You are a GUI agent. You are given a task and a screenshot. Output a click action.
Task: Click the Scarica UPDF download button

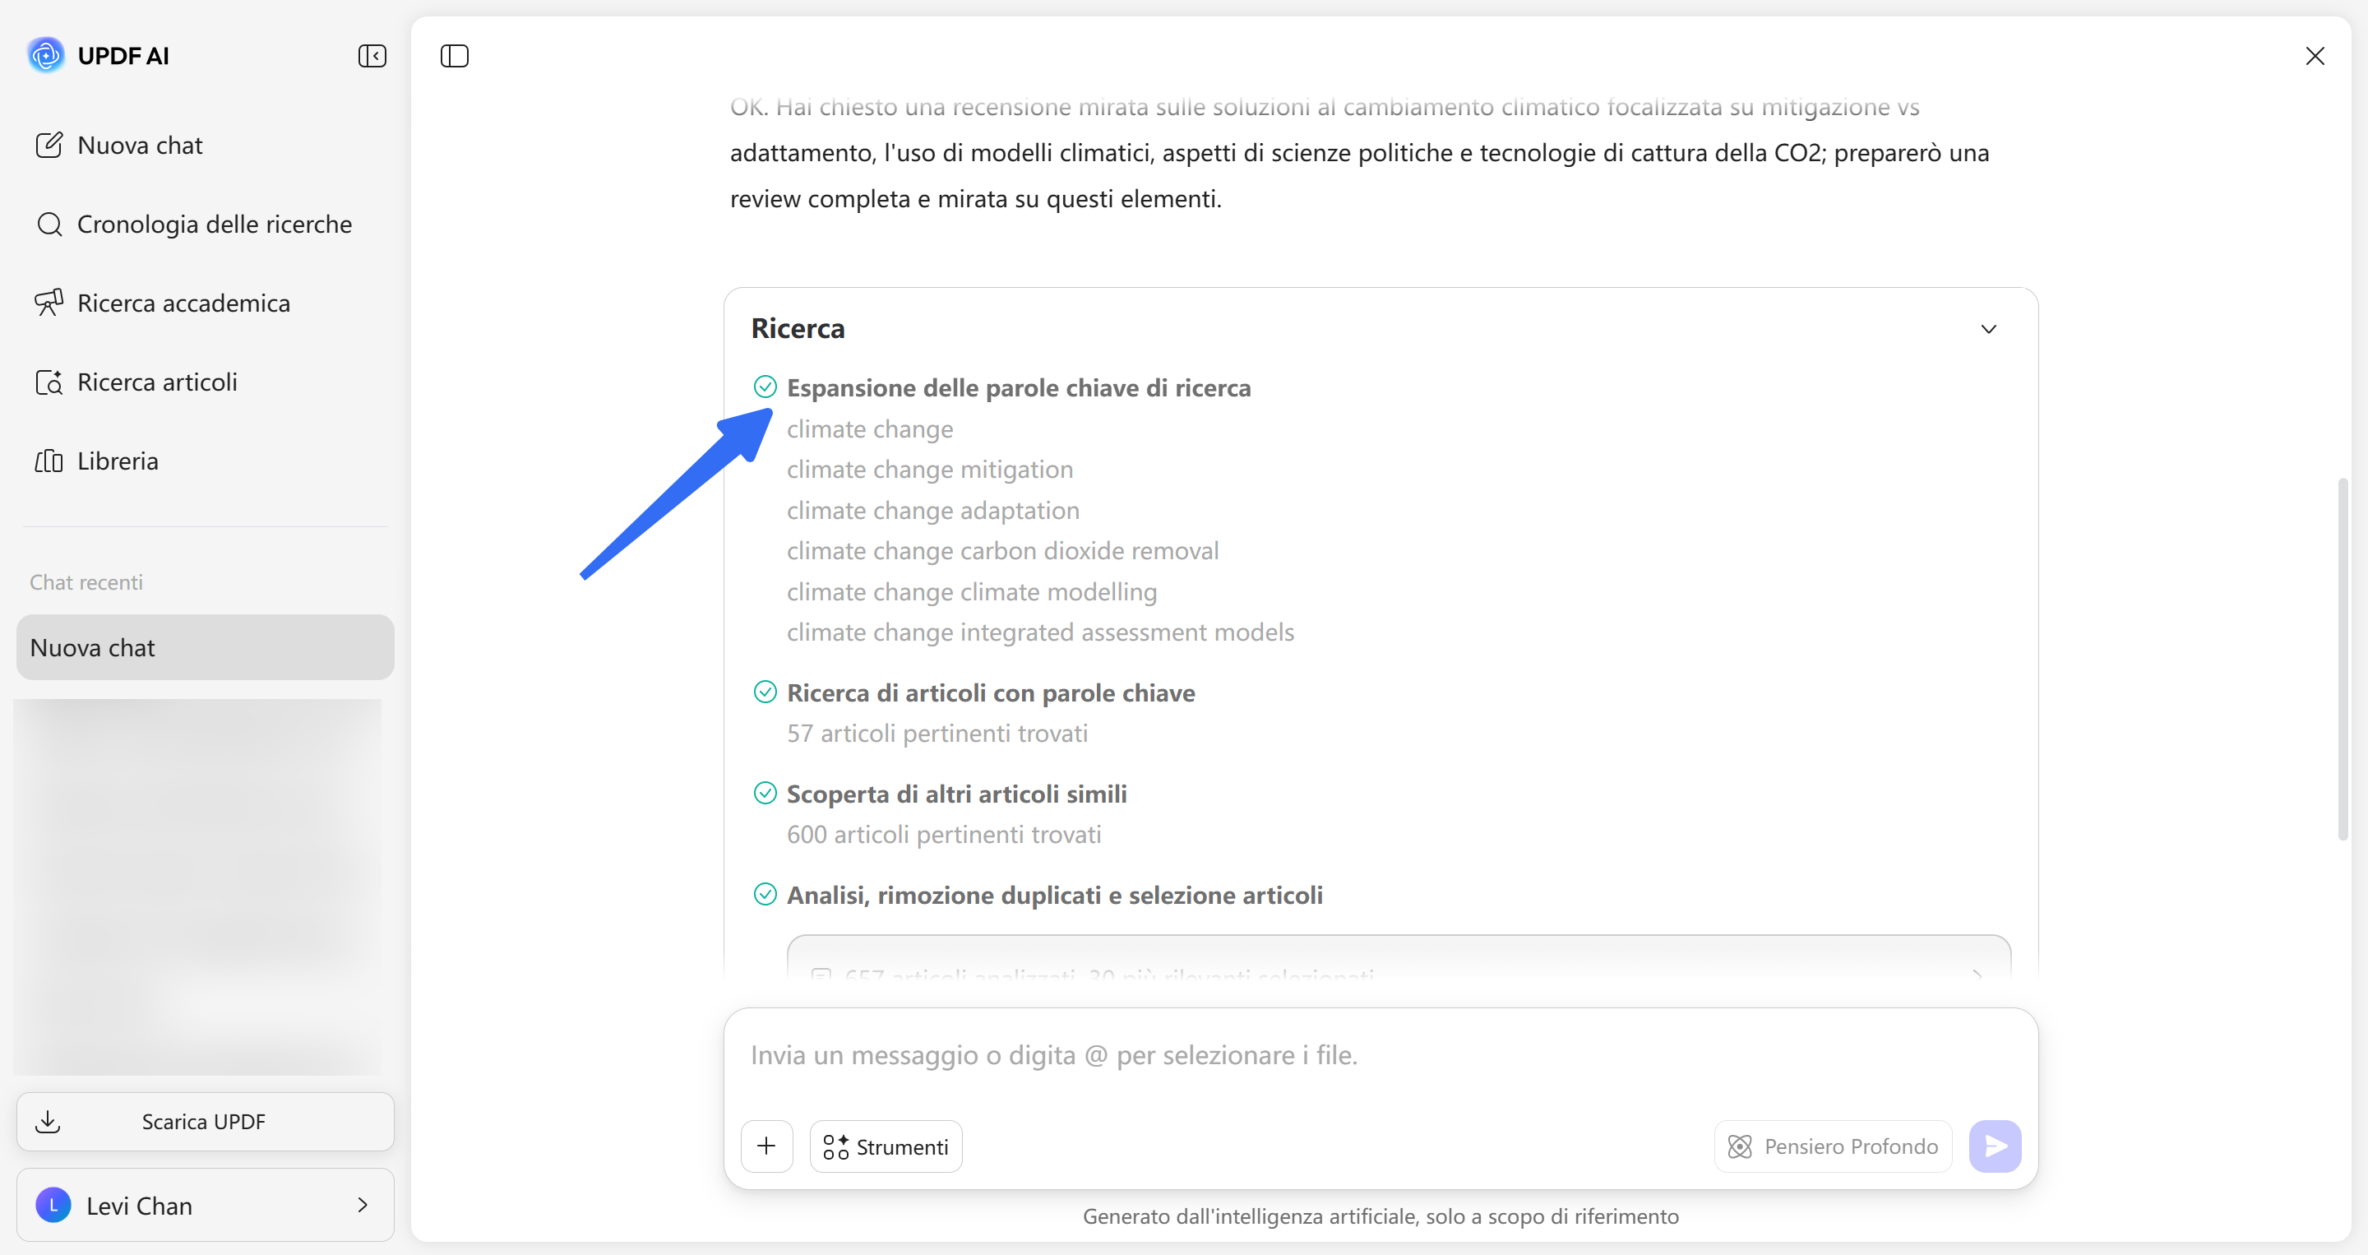coord(205,1121)
